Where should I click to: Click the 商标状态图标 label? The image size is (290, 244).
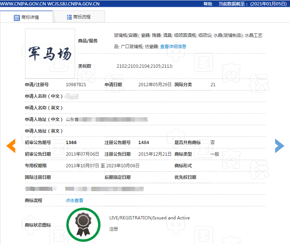tap(38, 225)
